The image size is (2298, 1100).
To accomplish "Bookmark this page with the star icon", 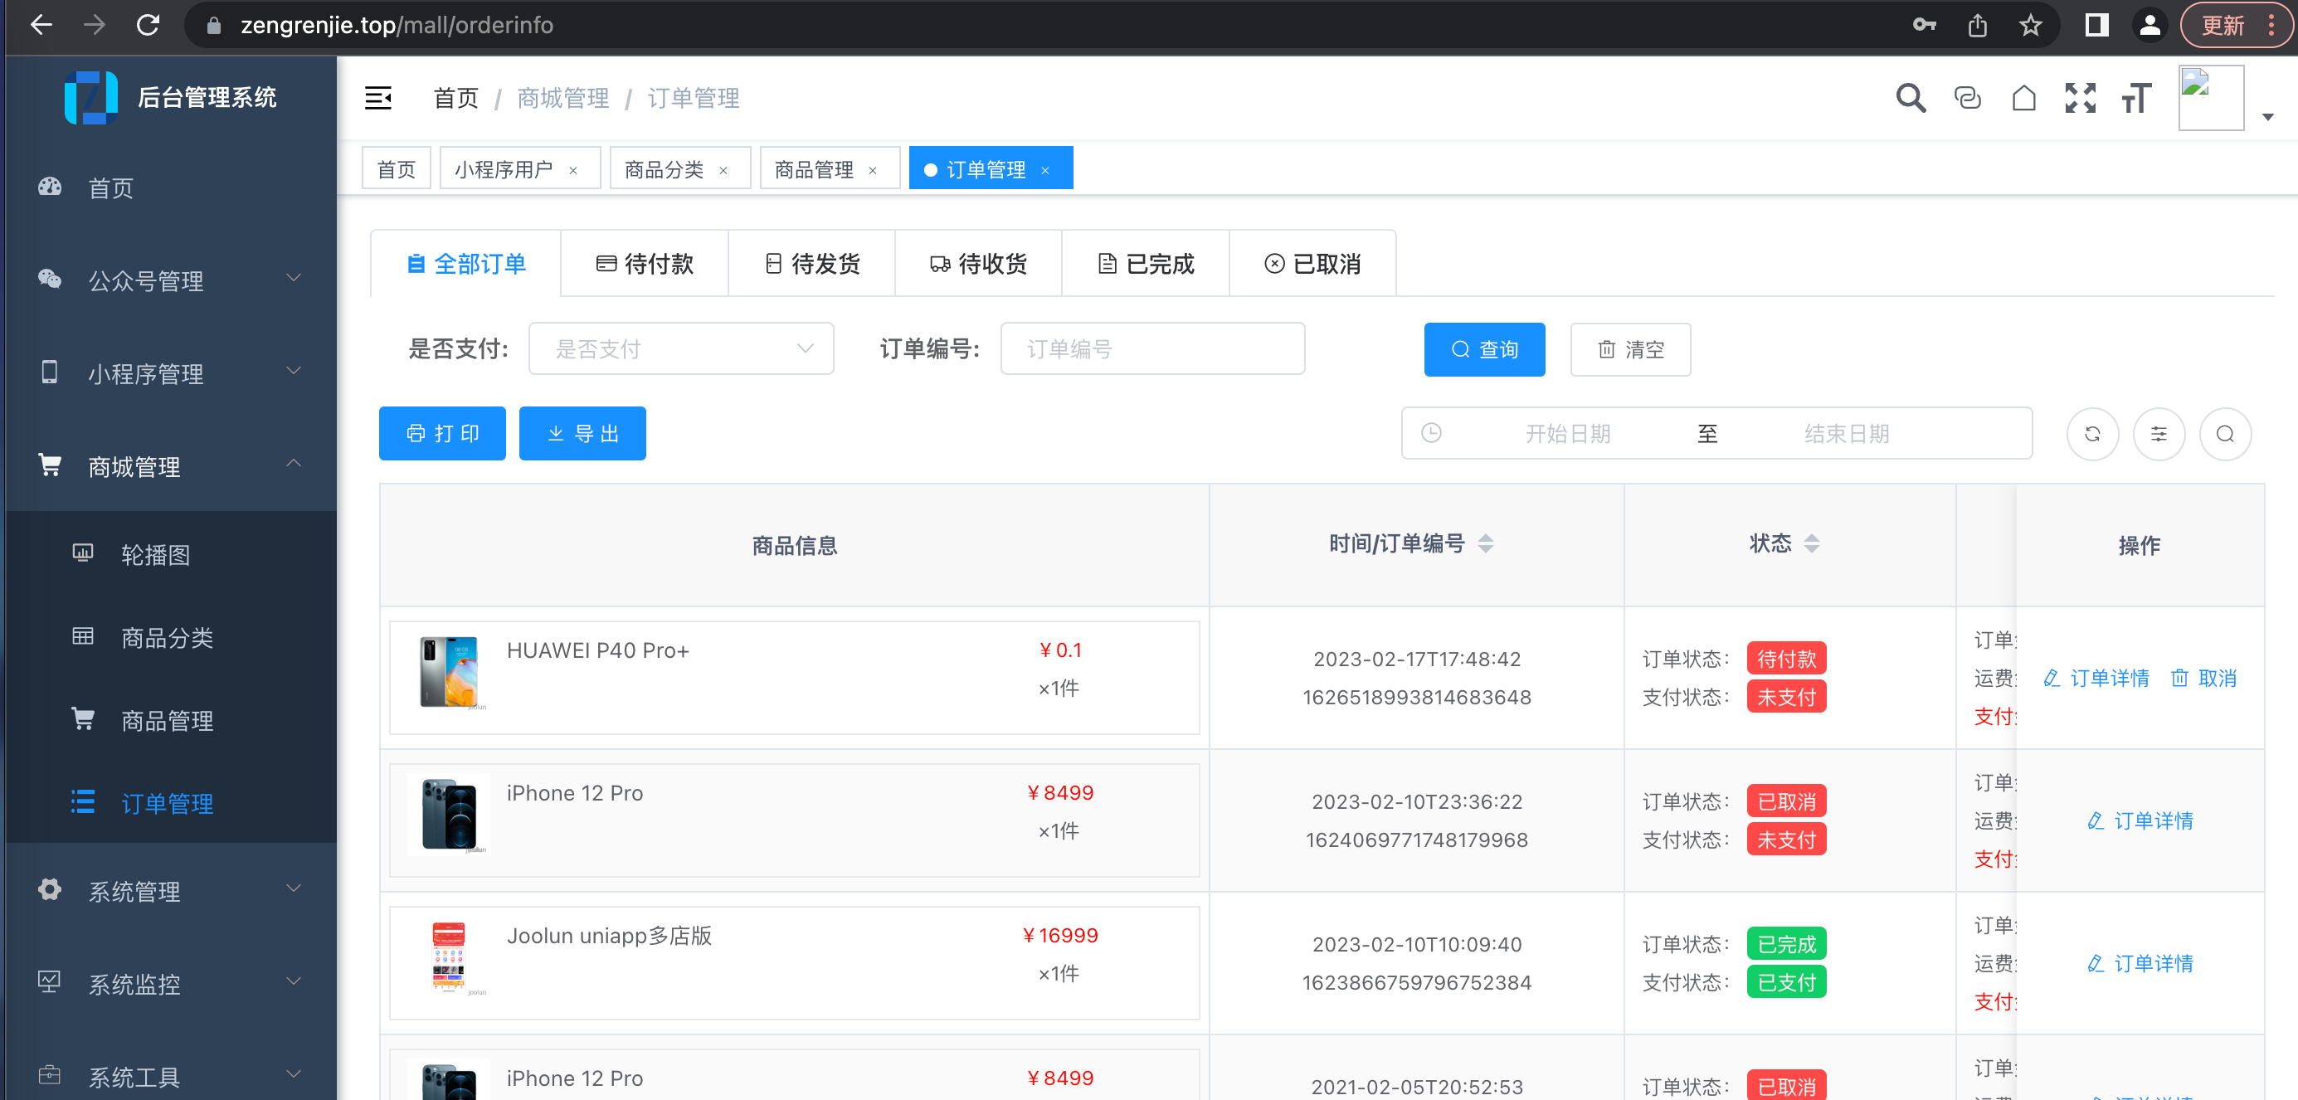I will [x=2029, y=25].
